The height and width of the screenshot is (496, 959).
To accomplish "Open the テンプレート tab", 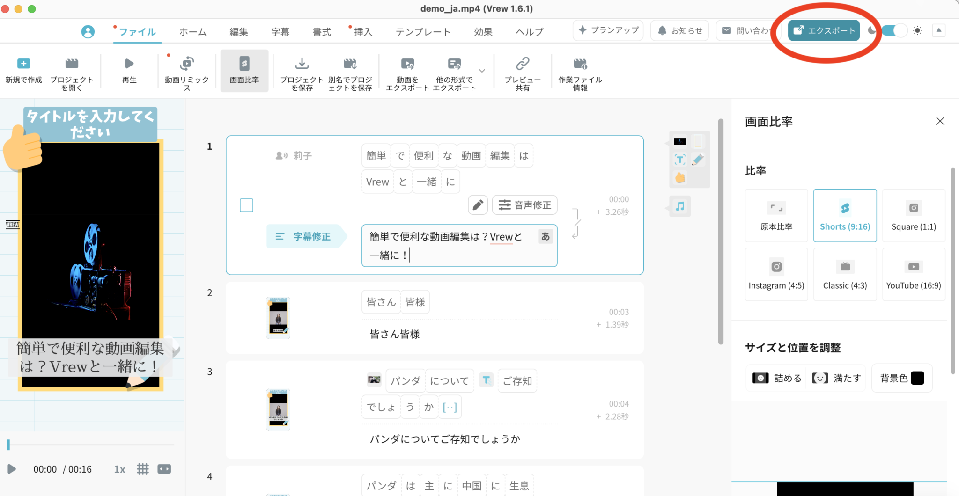I will (423, 32).
